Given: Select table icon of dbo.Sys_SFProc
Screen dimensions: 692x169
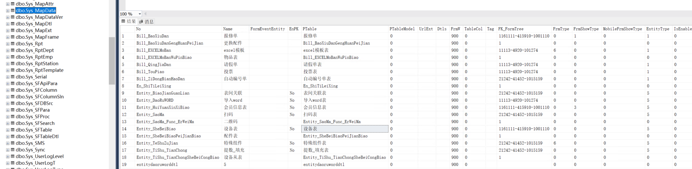Looking at the screenshot, I should 13,117.
